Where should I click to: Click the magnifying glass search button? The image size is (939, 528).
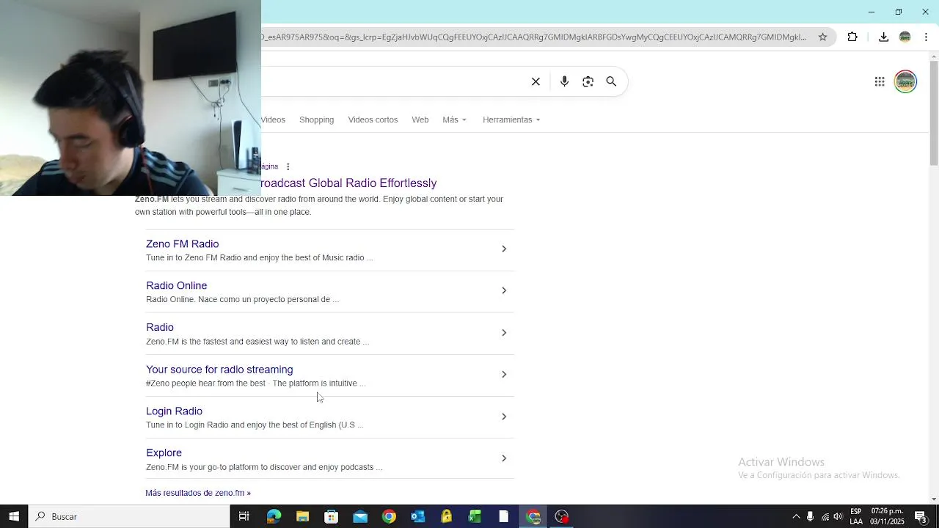pos(611,81)
